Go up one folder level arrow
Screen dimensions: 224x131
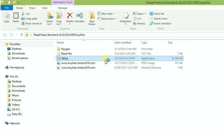coord(22,35)
